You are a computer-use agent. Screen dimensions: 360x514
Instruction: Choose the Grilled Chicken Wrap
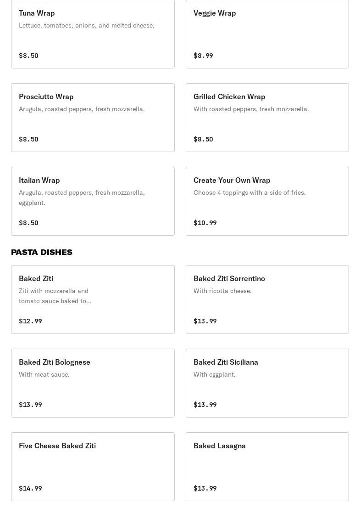click(267, 117)
